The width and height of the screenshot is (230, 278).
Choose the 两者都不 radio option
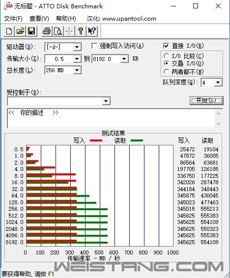(166, 72)
